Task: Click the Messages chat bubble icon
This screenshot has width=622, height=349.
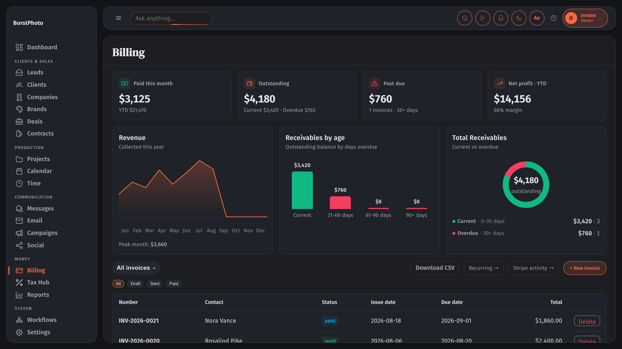Action: pyautogui.click(x=19, y=209)
